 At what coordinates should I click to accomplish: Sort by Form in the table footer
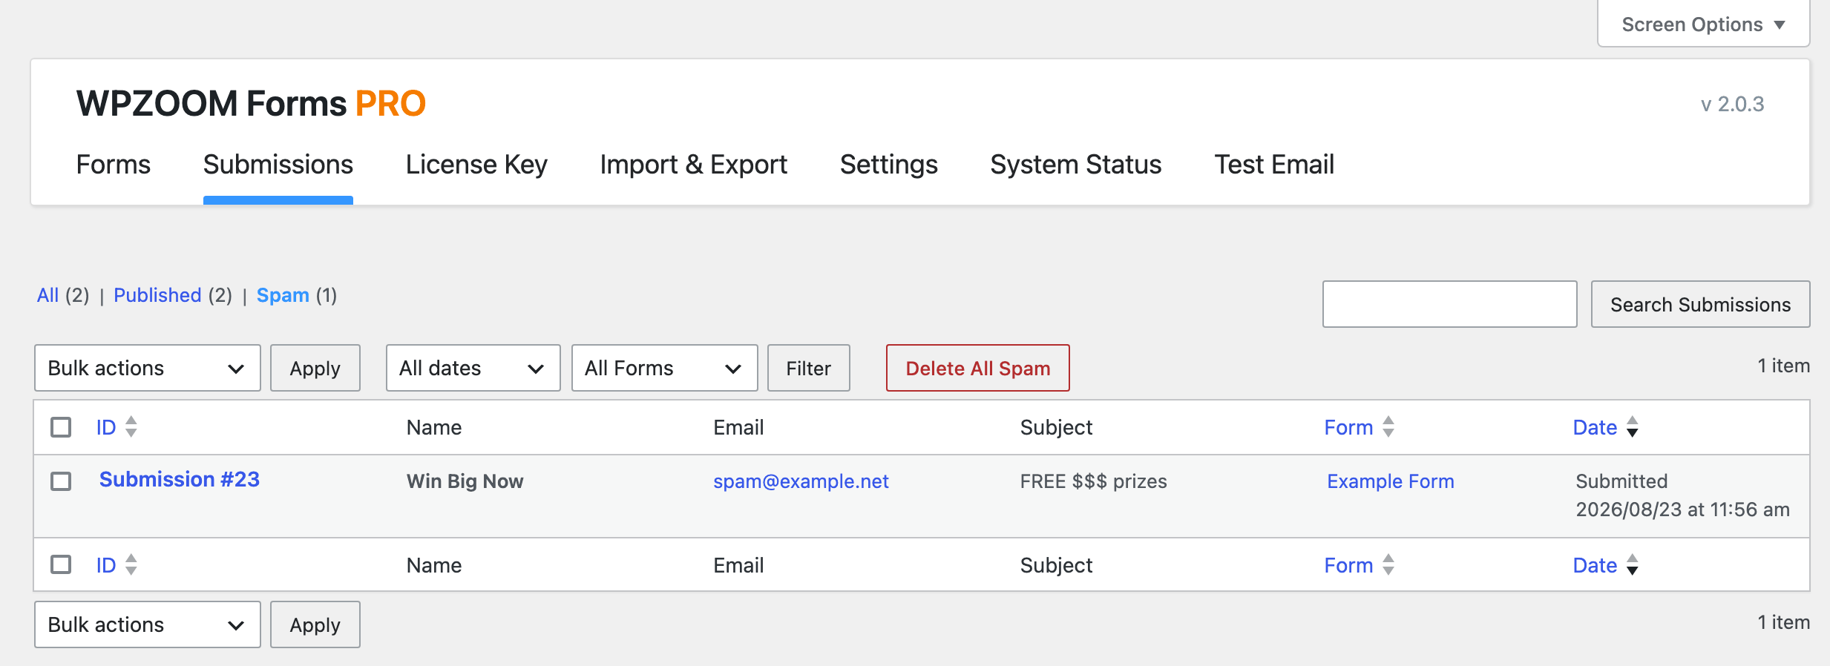[1348, 565]
